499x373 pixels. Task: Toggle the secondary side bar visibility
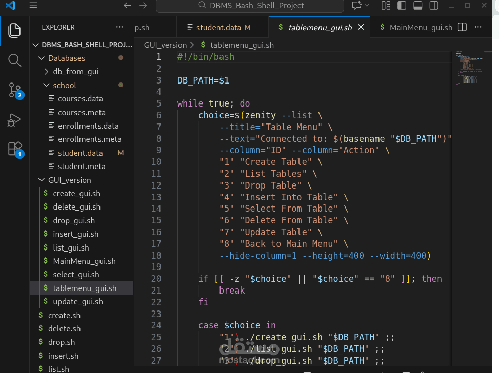(x=434, y=6)
